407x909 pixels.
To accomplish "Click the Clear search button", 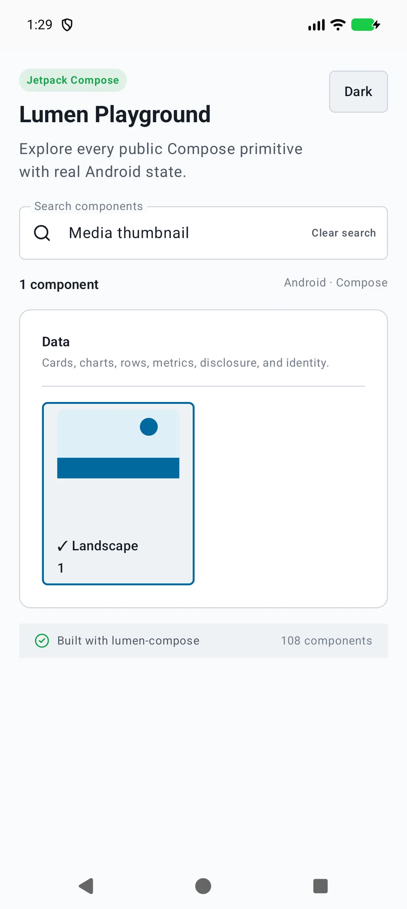I will tap(344, 233).
